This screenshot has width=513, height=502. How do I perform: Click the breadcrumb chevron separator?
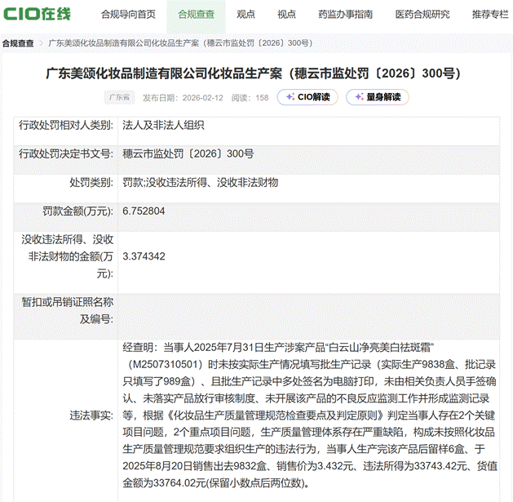(x=42, y=43)
